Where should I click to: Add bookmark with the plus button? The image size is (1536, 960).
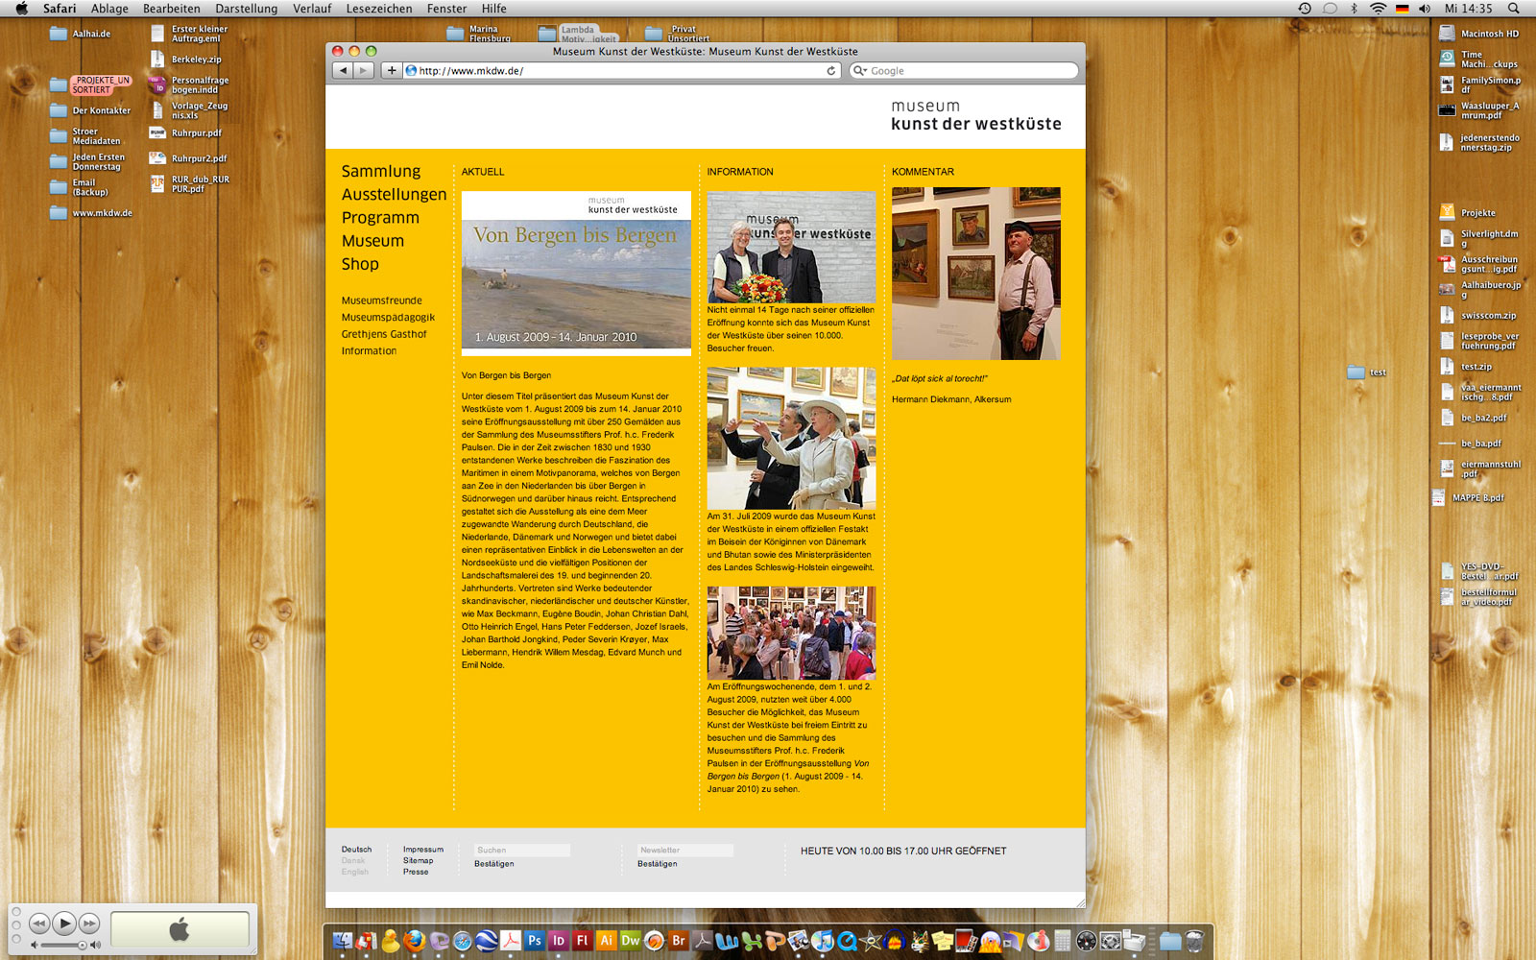[x=391, y=70]
